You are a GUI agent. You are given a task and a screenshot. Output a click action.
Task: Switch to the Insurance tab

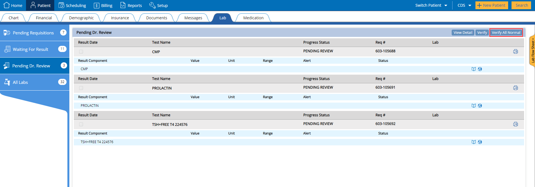(x=120, y=18)
